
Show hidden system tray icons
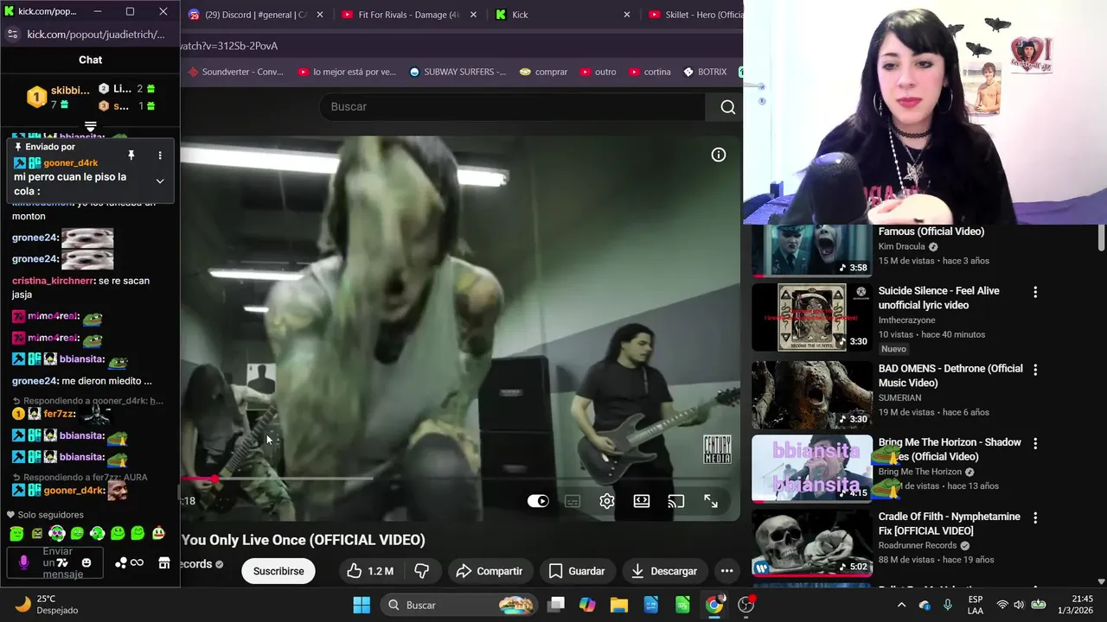(x=901, y=605)
